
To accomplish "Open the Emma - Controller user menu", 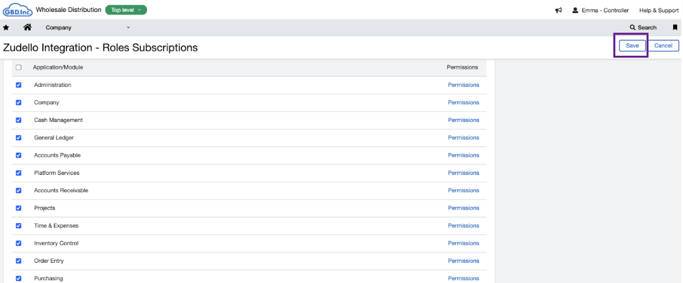I will point(605,10).
